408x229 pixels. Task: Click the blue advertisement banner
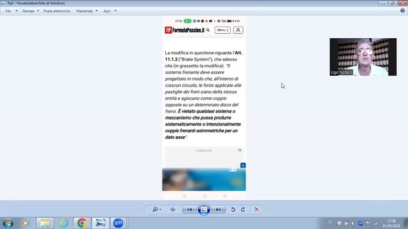(204, 179)
